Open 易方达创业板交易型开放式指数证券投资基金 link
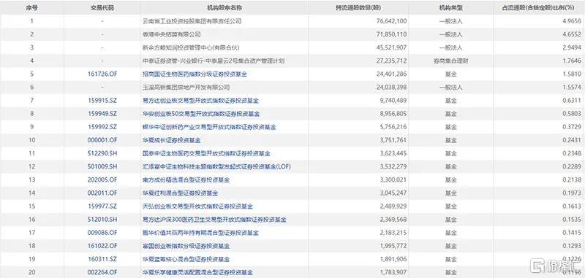 coord(200,101)
